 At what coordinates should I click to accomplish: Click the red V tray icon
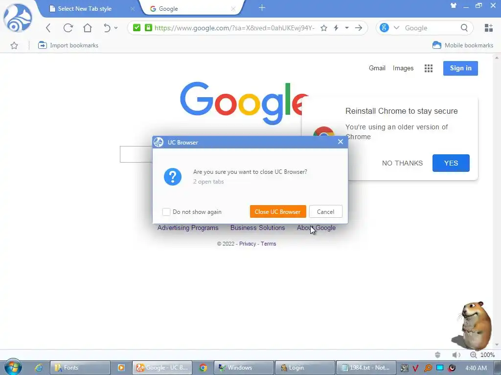pyautogui.click(x=415, y=368)
